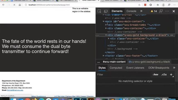Open a new browser tab
The height and width of the screenshot is (100, 178).
pyautogui.click(x=170, y=1)
